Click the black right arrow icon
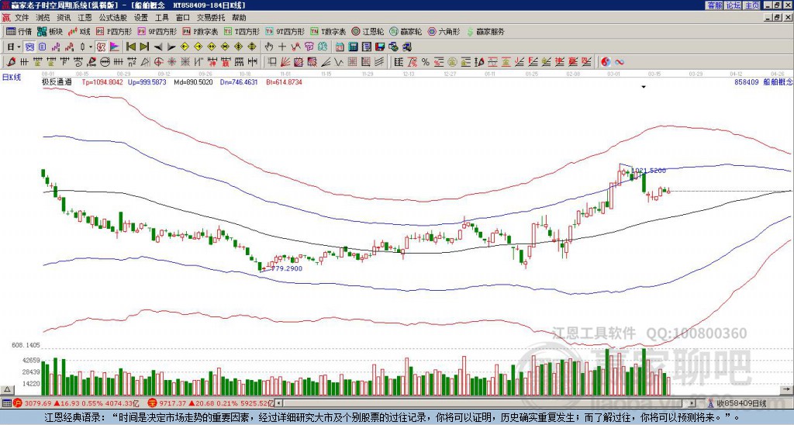 pyautogui.click(x=171, y=47)
